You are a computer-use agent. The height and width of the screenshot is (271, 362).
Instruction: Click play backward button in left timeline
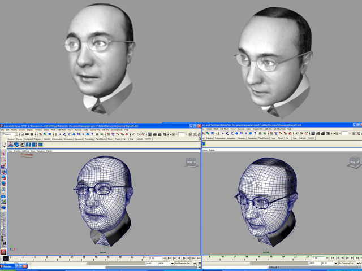[179, 259]
